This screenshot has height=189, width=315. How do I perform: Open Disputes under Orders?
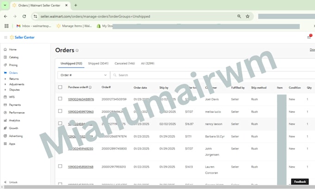(x=14, y=90)
